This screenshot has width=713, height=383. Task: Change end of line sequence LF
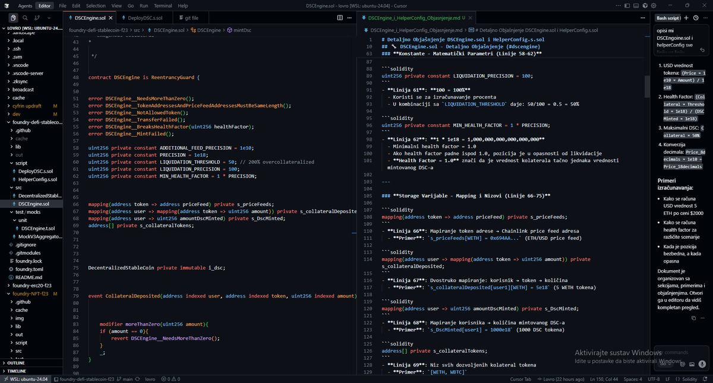tap(668, 379)
